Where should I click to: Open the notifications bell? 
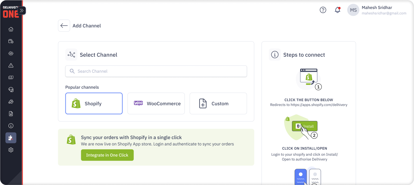pyautogui.click(x=337, y=10)
